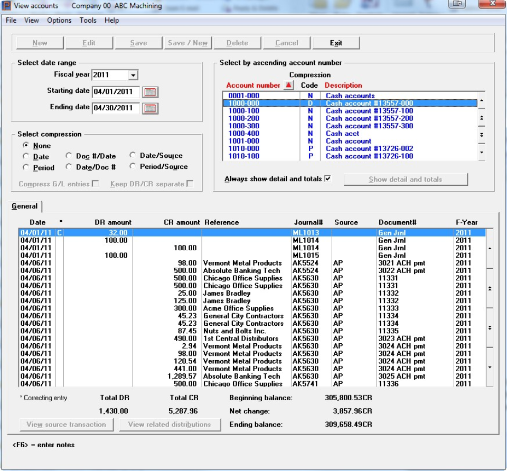The width and height of the screenshot is (507, 471).
Task: Click page-down double arrow in account list
Action: click(x=482, y=135)
